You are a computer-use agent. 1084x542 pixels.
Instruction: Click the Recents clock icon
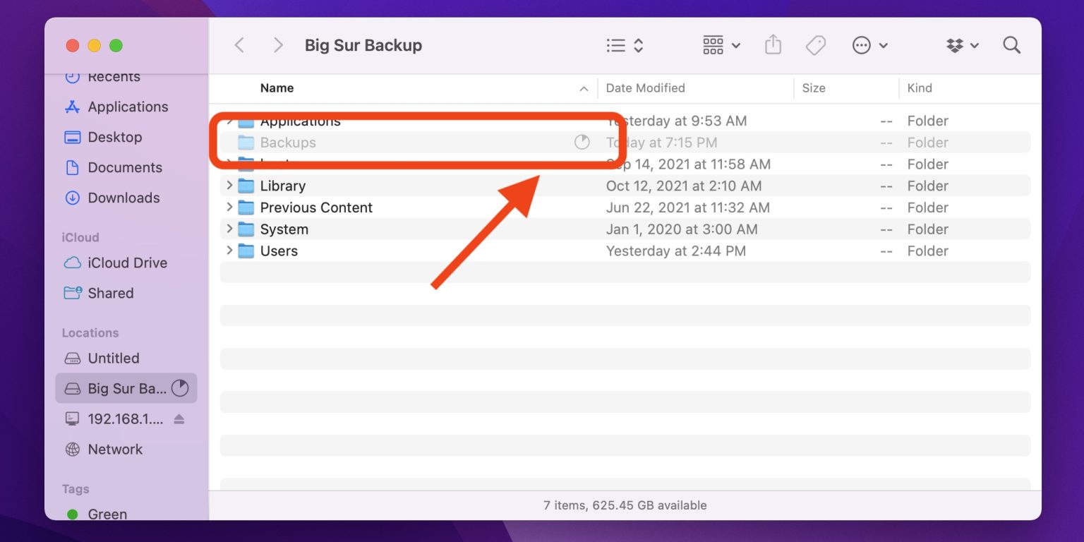click(x=73, y=76)
